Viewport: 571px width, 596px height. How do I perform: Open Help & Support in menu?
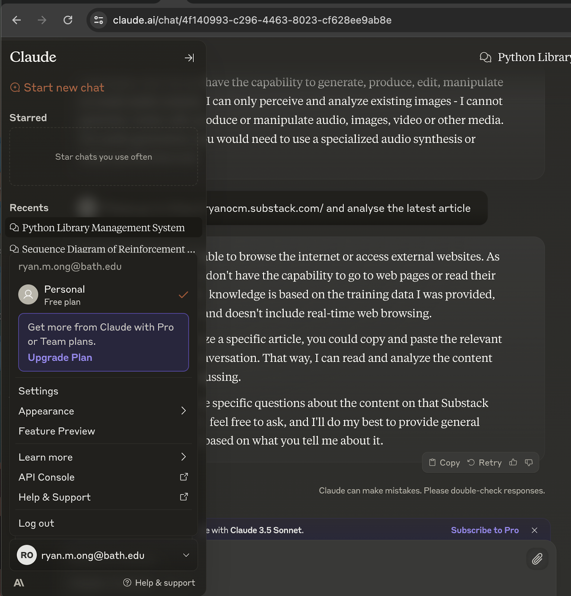click(104, 497)
